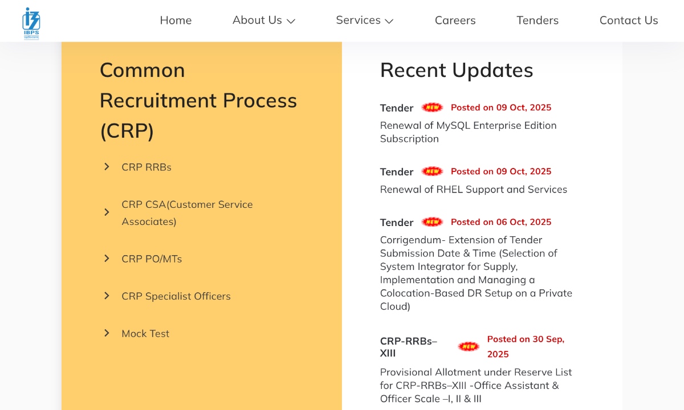This screenshot has width=684, height=410.
Task: Open Renewal of RHEL Support and Services
Action: click(473, 190)
